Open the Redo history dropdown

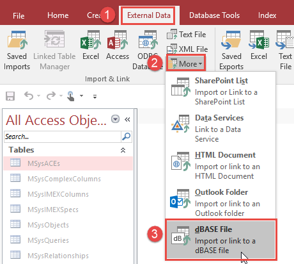61,95
